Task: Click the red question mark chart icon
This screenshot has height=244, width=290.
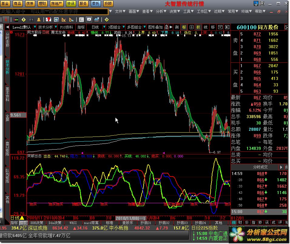Action: click(48, 20)
